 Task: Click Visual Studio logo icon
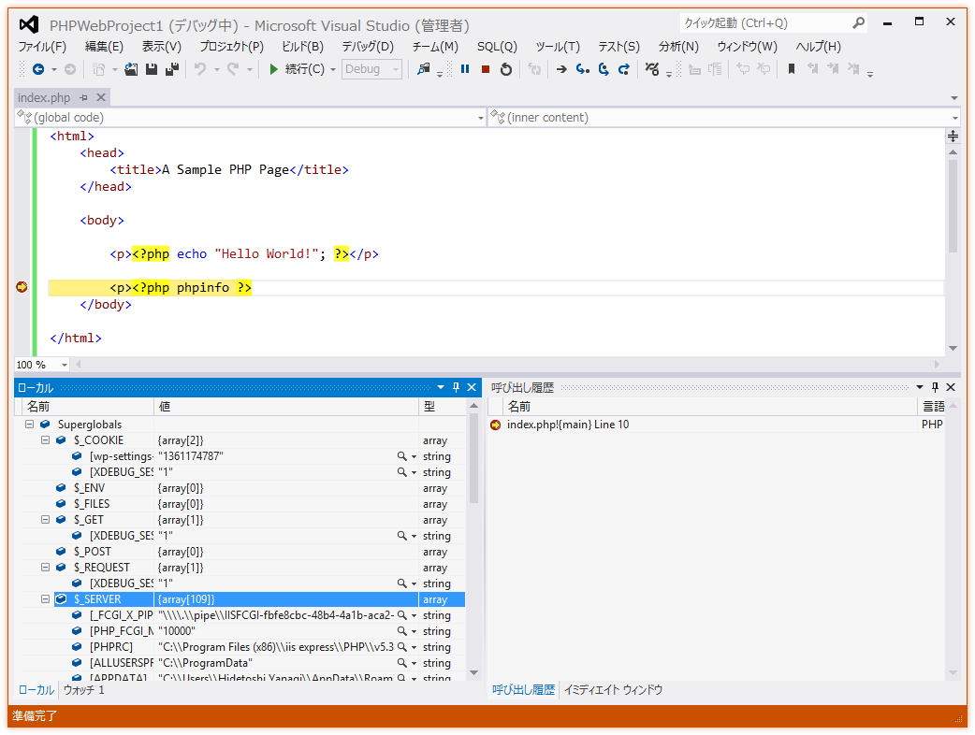pos(29,25)
